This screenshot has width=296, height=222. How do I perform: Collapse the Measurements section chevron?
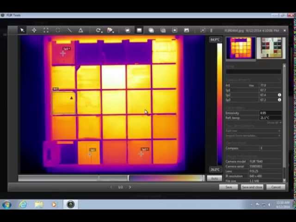280,80
